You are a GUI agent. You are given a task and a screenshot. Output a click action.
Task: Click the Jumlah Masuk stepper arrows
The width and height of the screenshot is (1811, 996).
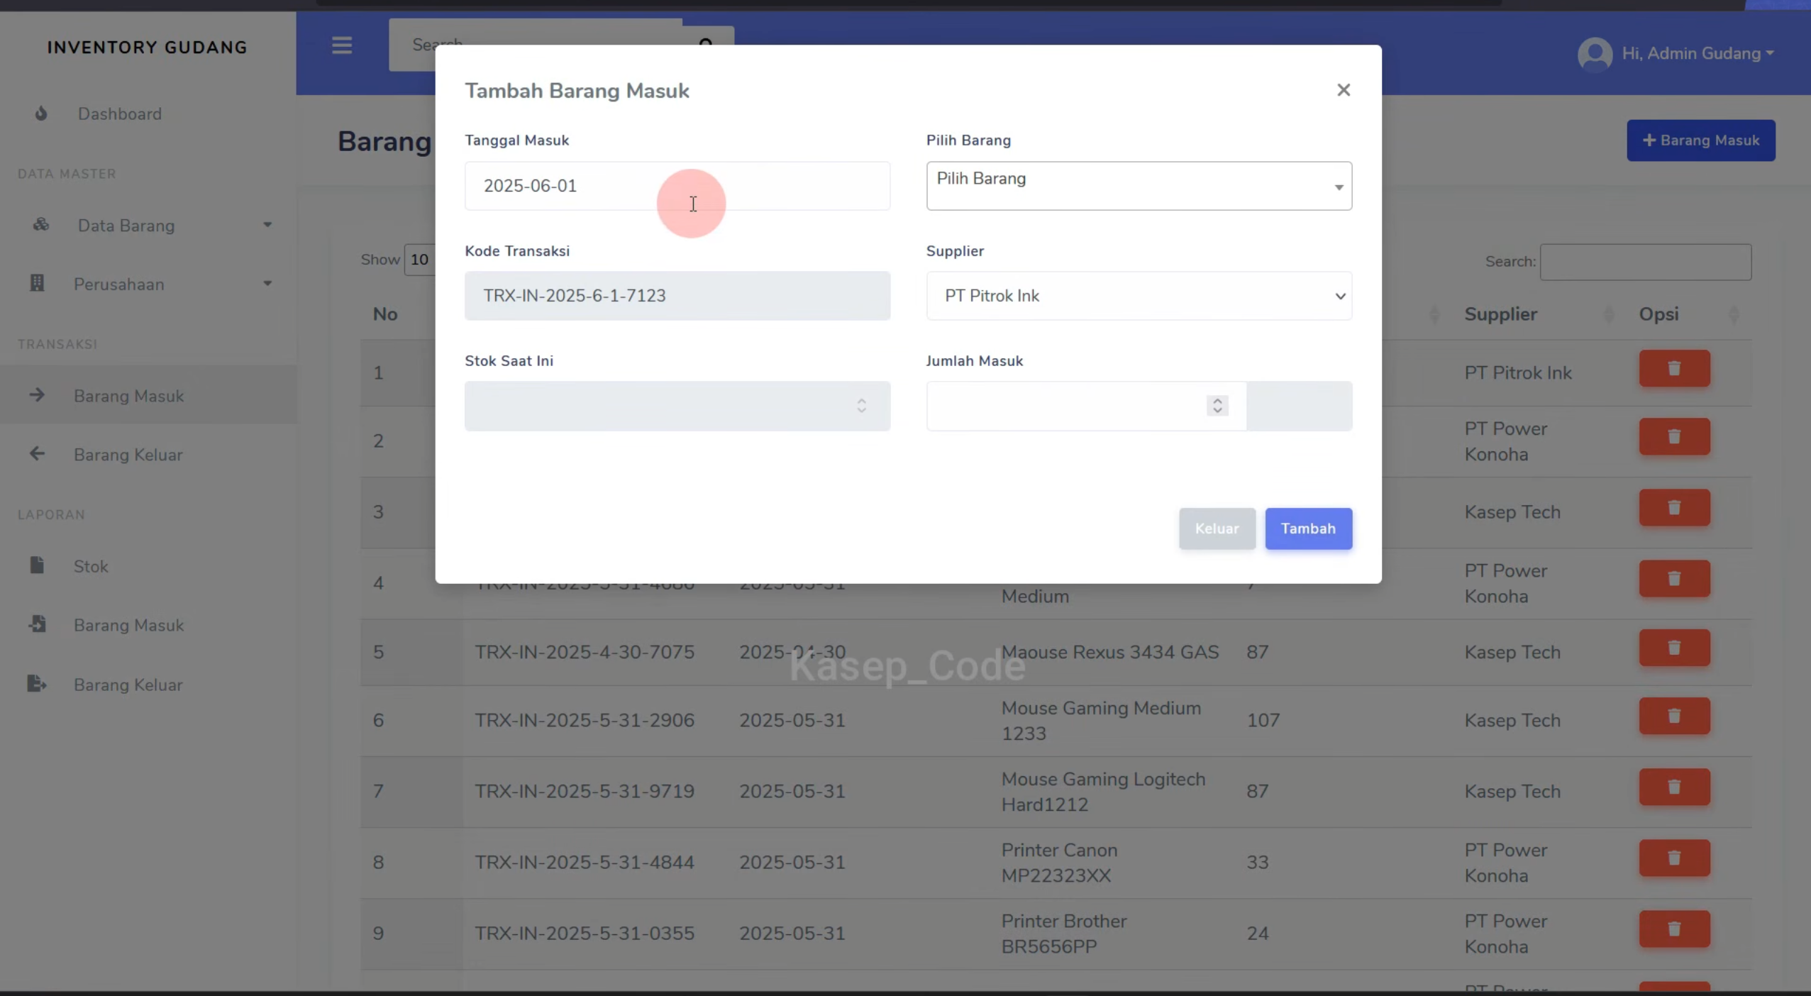tap(1217, 406)
